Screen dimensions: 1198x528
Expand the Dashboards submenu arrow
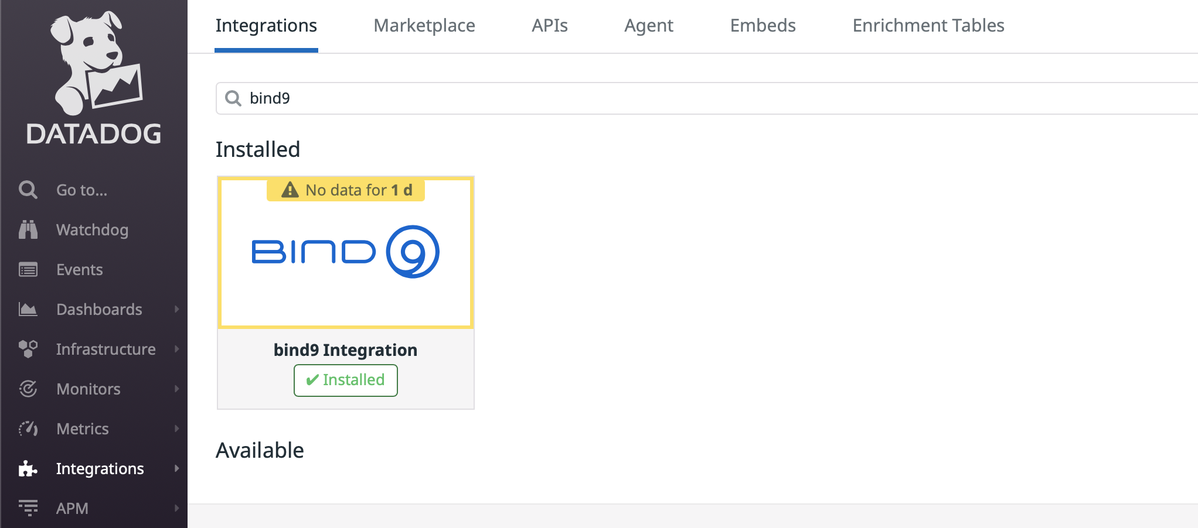pyautogui.click(x=176, y=309)
